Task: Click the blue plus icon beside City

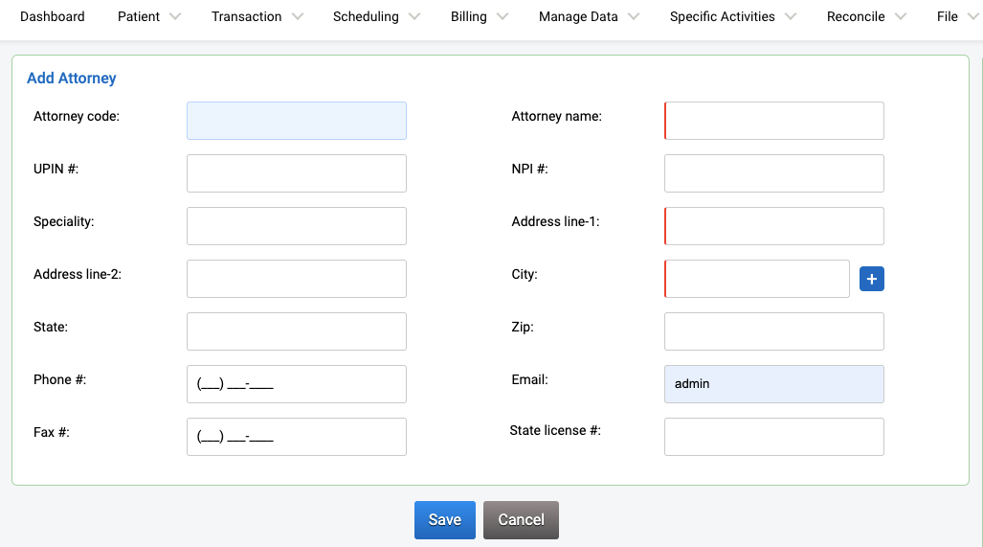Action: tap(871, 279)
